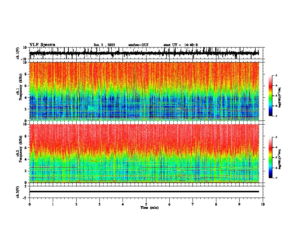Click the ch.2 frequency axis "4" tick label

26,159
